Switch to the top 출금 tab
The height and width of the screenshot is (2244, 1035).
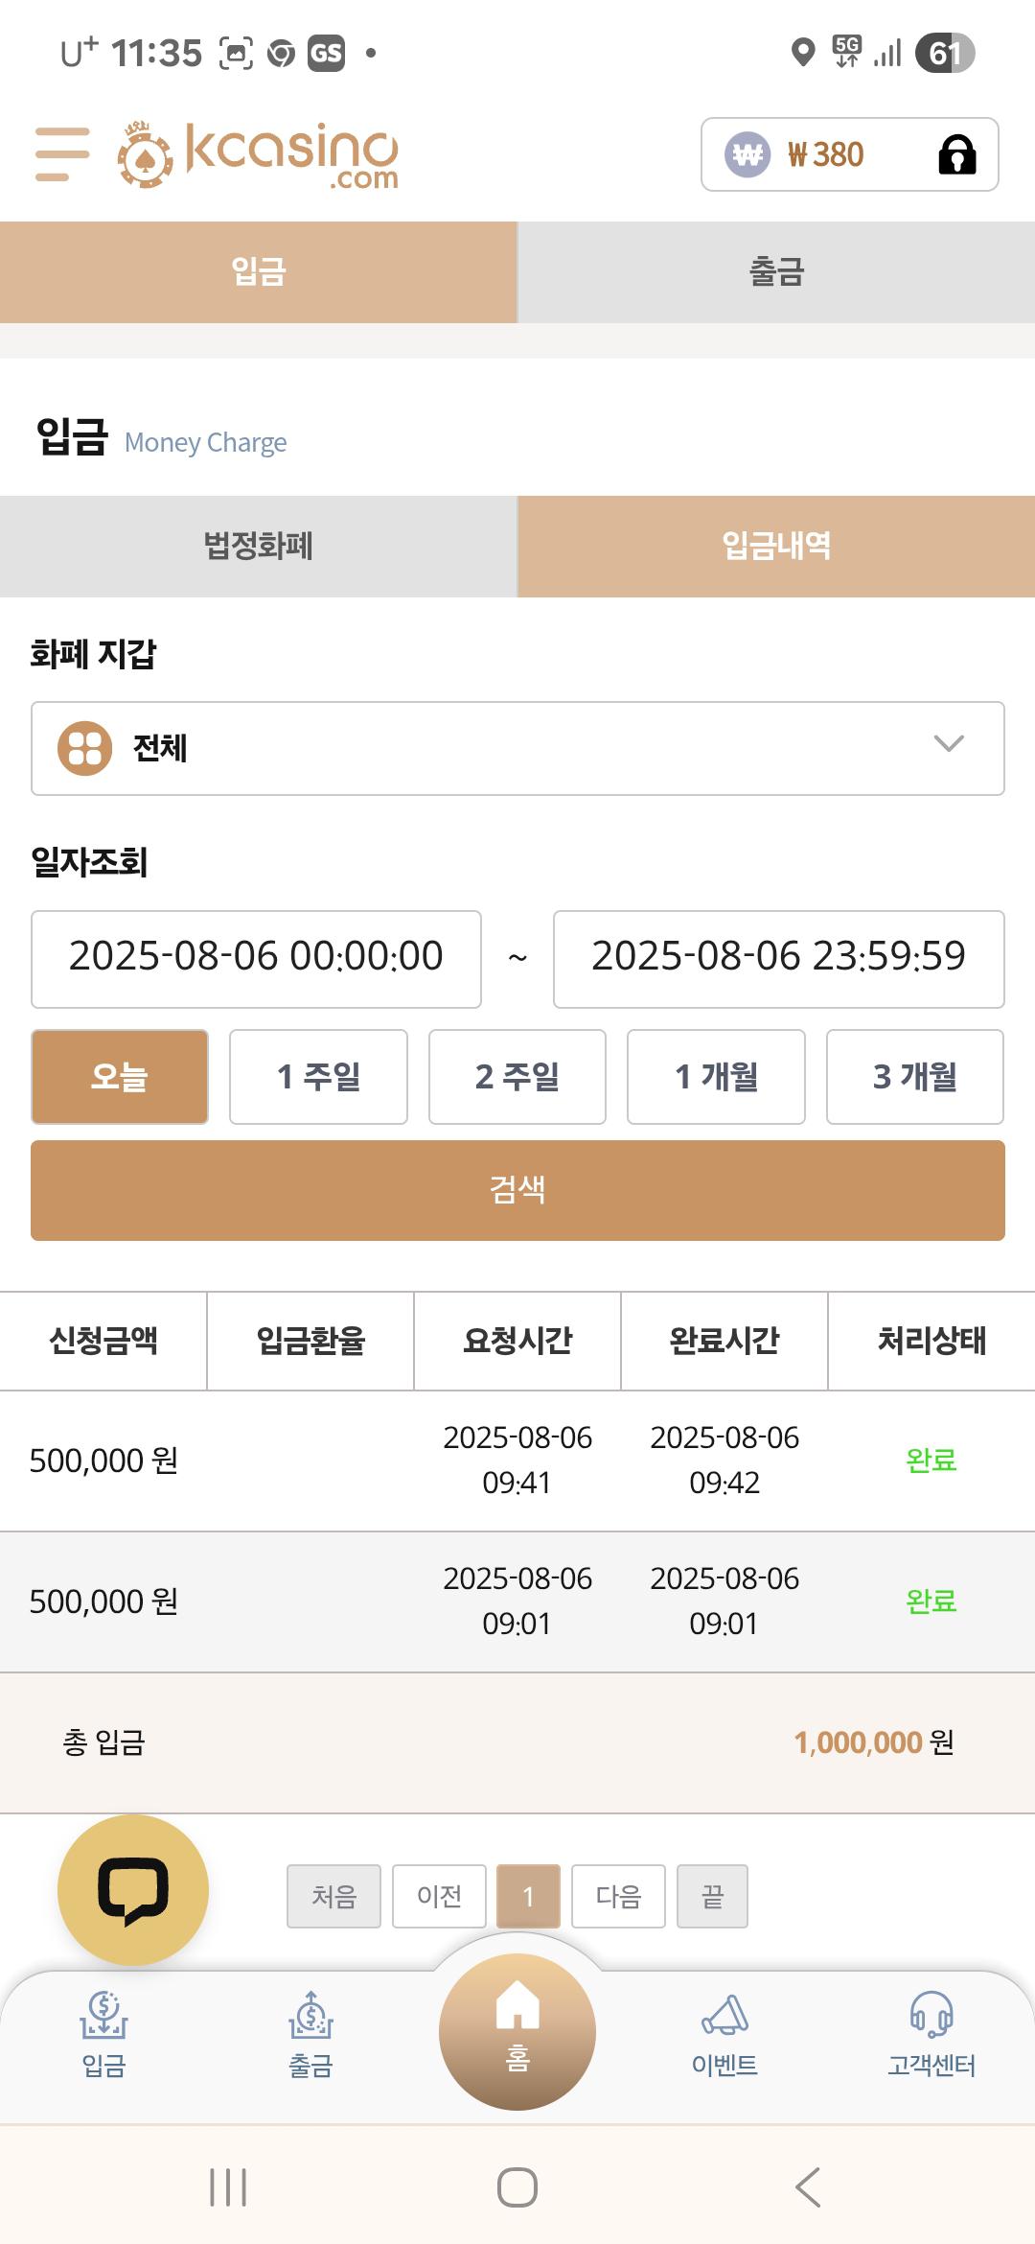(776, 272)
